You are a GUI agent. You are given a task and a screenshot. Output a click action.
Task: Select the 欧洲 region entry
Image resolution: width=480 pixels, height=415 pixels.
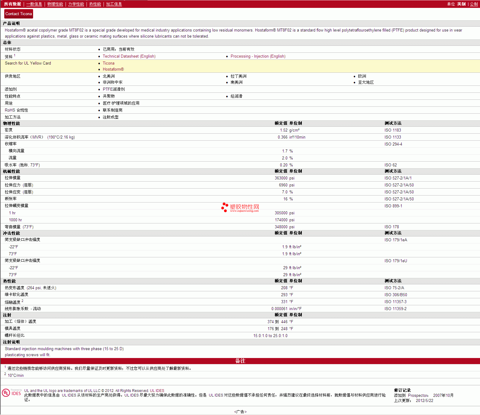362,76
